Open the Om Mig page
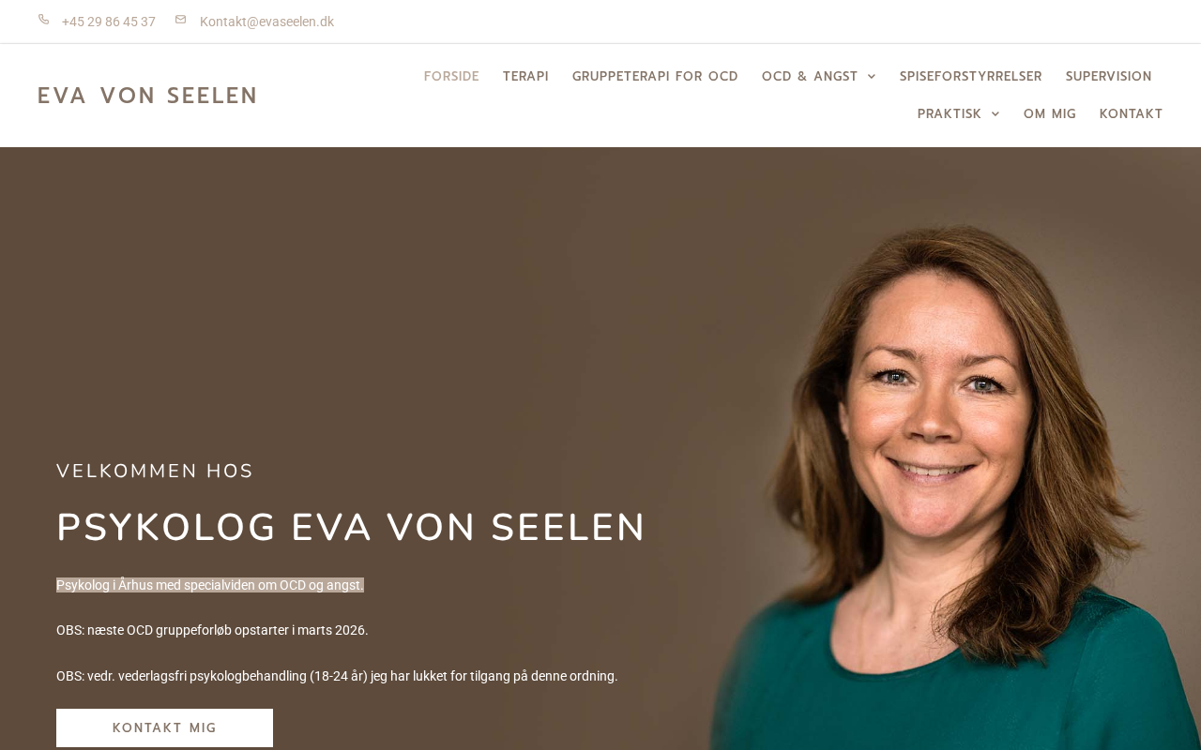This screenshot has width=1201, height=750. click(1050, 114)
